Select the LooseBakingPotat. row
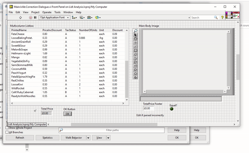This screenshot has height=153, width=249. click(x=68, y=38)
